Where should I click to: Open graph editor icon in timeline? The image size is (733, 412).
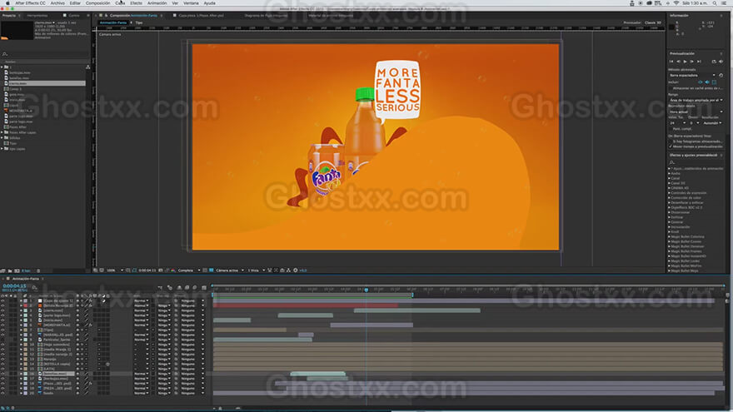point(204,287)
